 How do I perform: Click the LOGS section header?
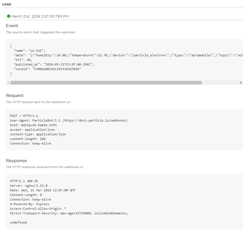click(7, 4)
